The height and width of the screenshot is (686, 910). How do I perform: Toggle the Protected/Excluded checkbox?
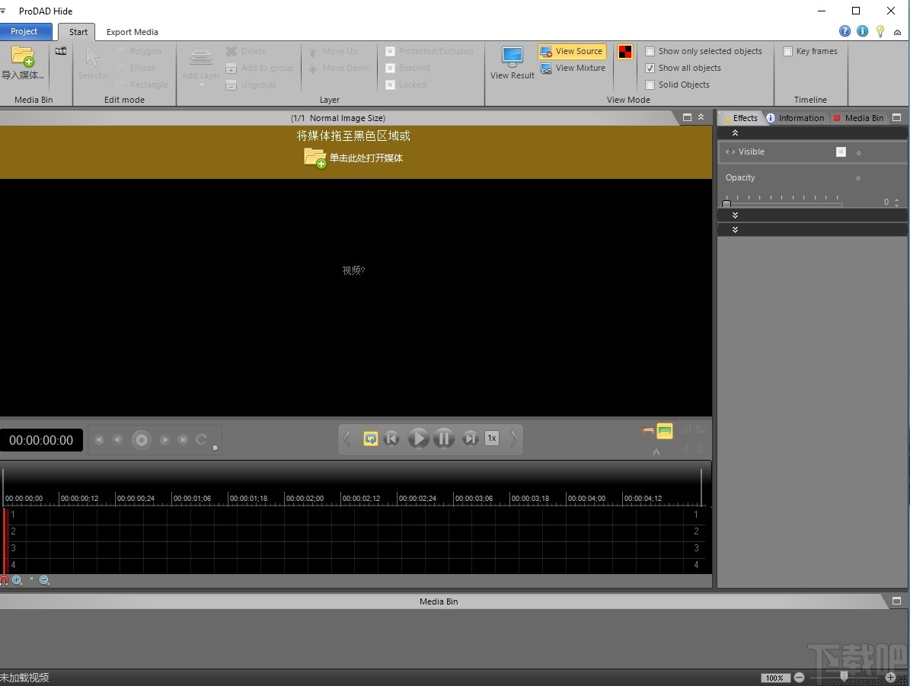[391, 51]
